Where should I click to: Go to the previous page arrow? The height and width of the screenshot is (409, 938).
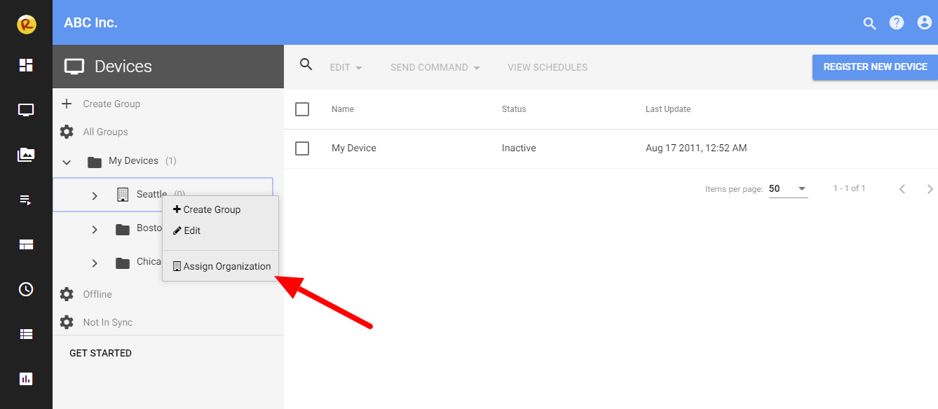tap(902, 189)
